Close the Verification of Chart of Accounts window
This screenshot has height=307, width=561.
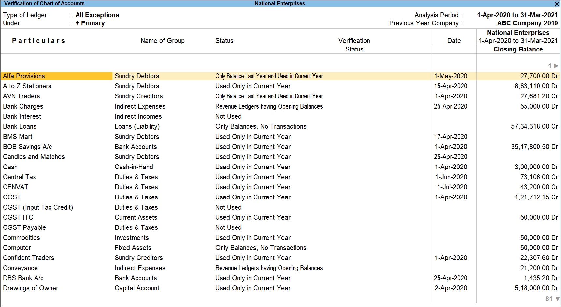557,4
